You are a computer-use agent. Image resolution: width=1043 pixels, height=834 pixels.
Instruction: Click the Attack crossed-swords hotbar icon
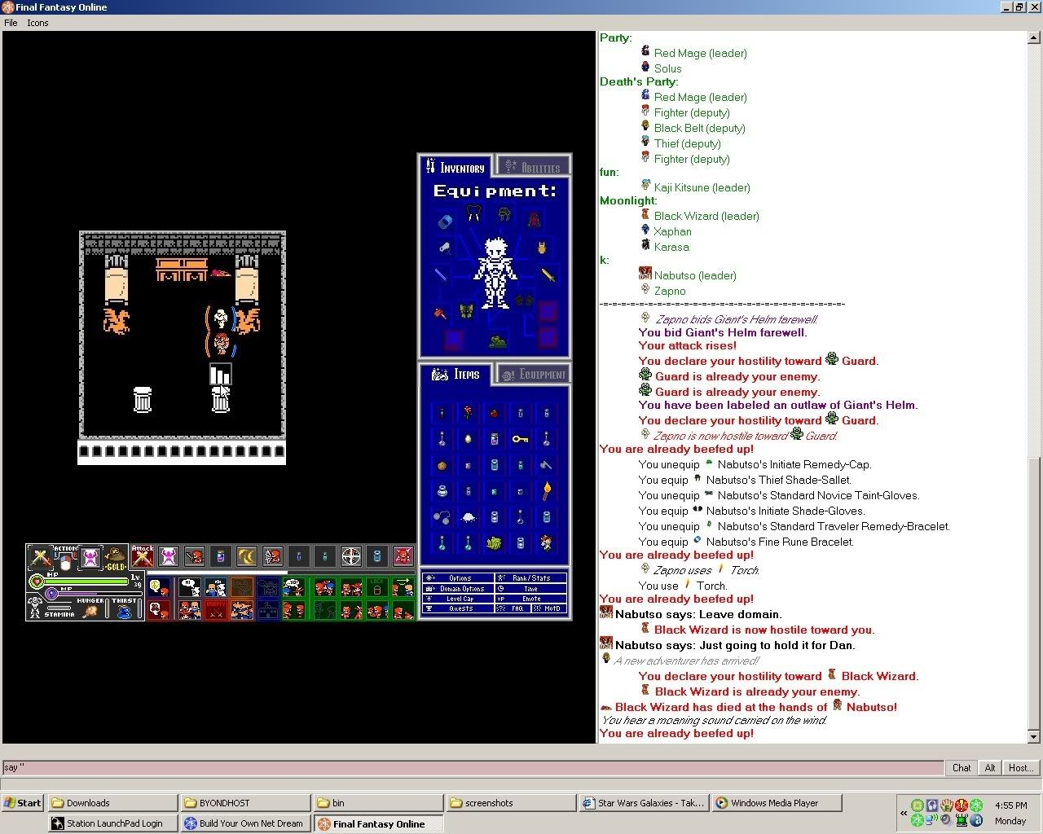click(143, 555)
